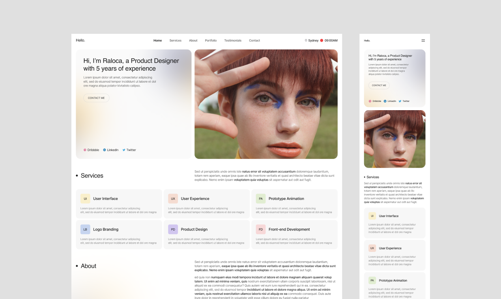Open the Twitter link in mobile hero
Viewport: 501px width, 299px height.
point(404,101)
